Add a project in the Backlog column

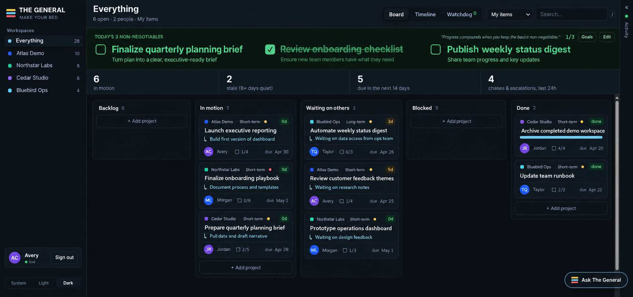click(x=142, y=121)
